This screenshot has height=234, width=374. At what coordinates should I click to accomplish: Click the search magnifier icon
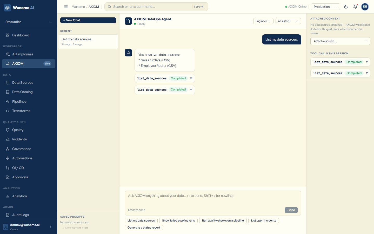(109, 7)
